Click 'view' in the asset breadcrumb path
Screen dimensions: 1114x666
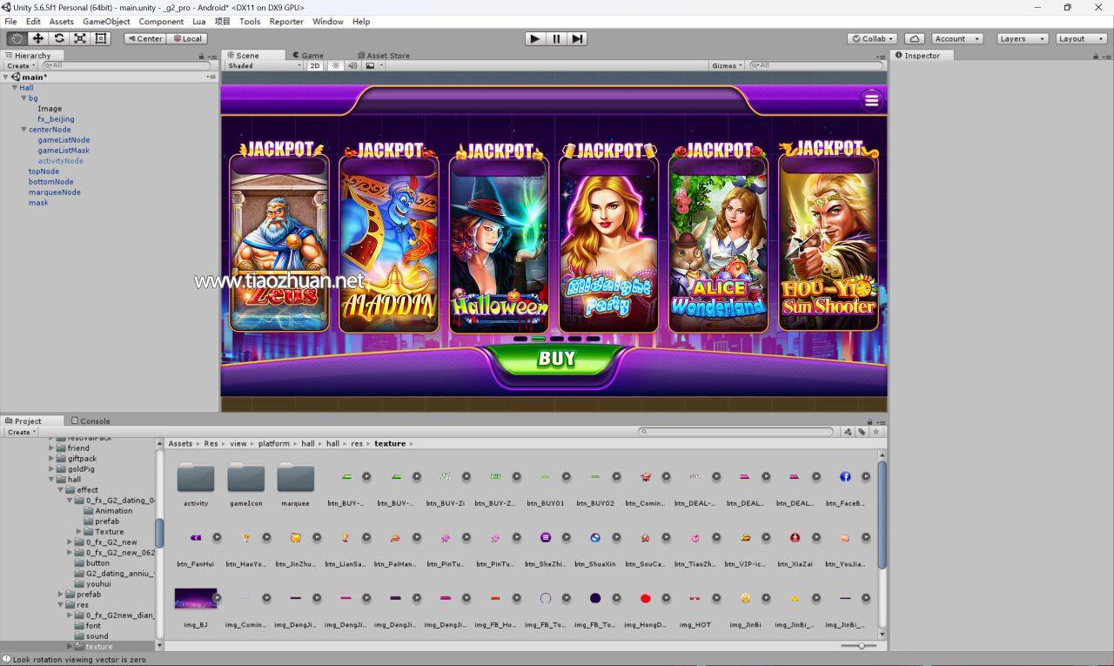coord(238,443)
